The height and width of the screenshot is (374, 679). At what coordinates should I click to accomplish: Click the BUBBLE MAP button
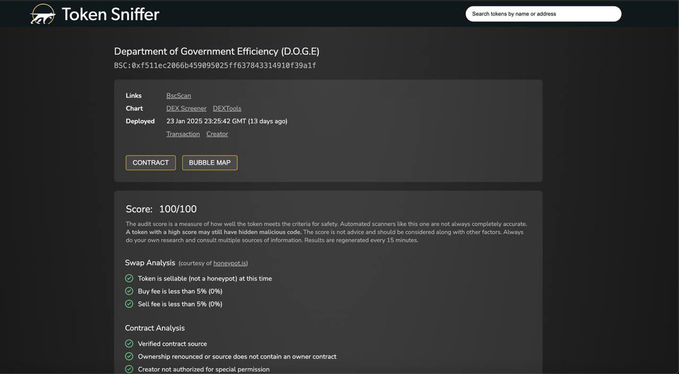tap(209, 162)
